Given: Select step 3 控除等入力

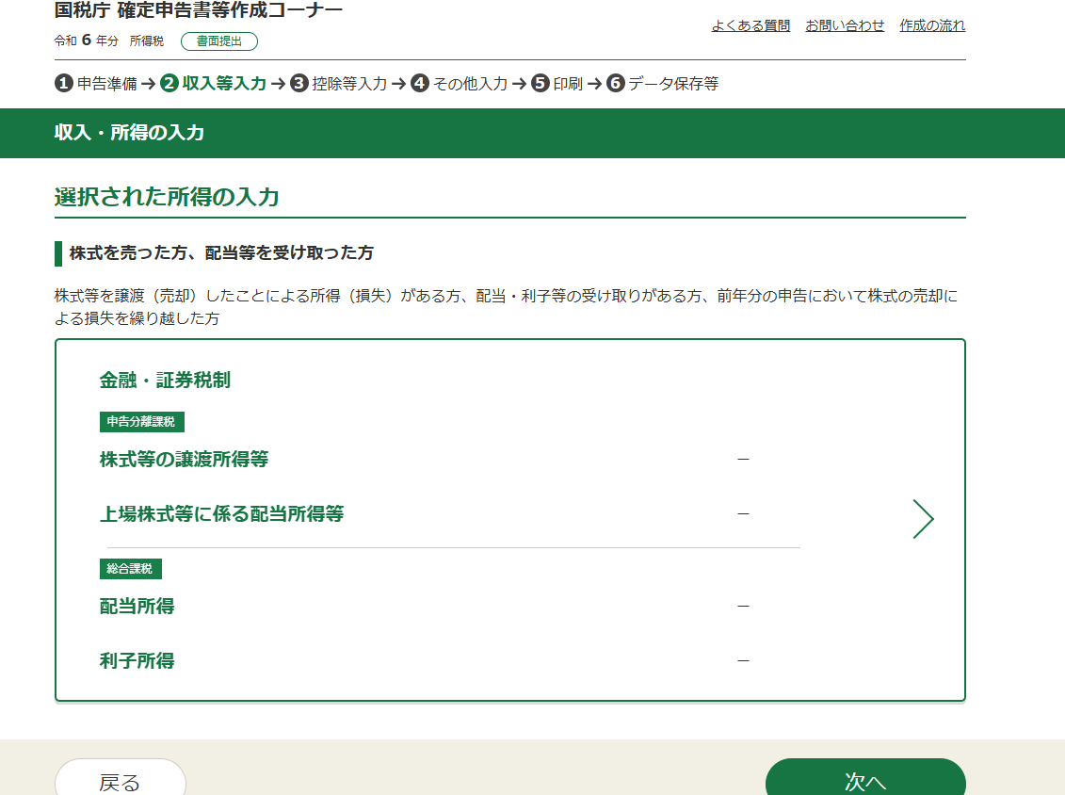Looking at the screenshot, I should pos(338,84).
